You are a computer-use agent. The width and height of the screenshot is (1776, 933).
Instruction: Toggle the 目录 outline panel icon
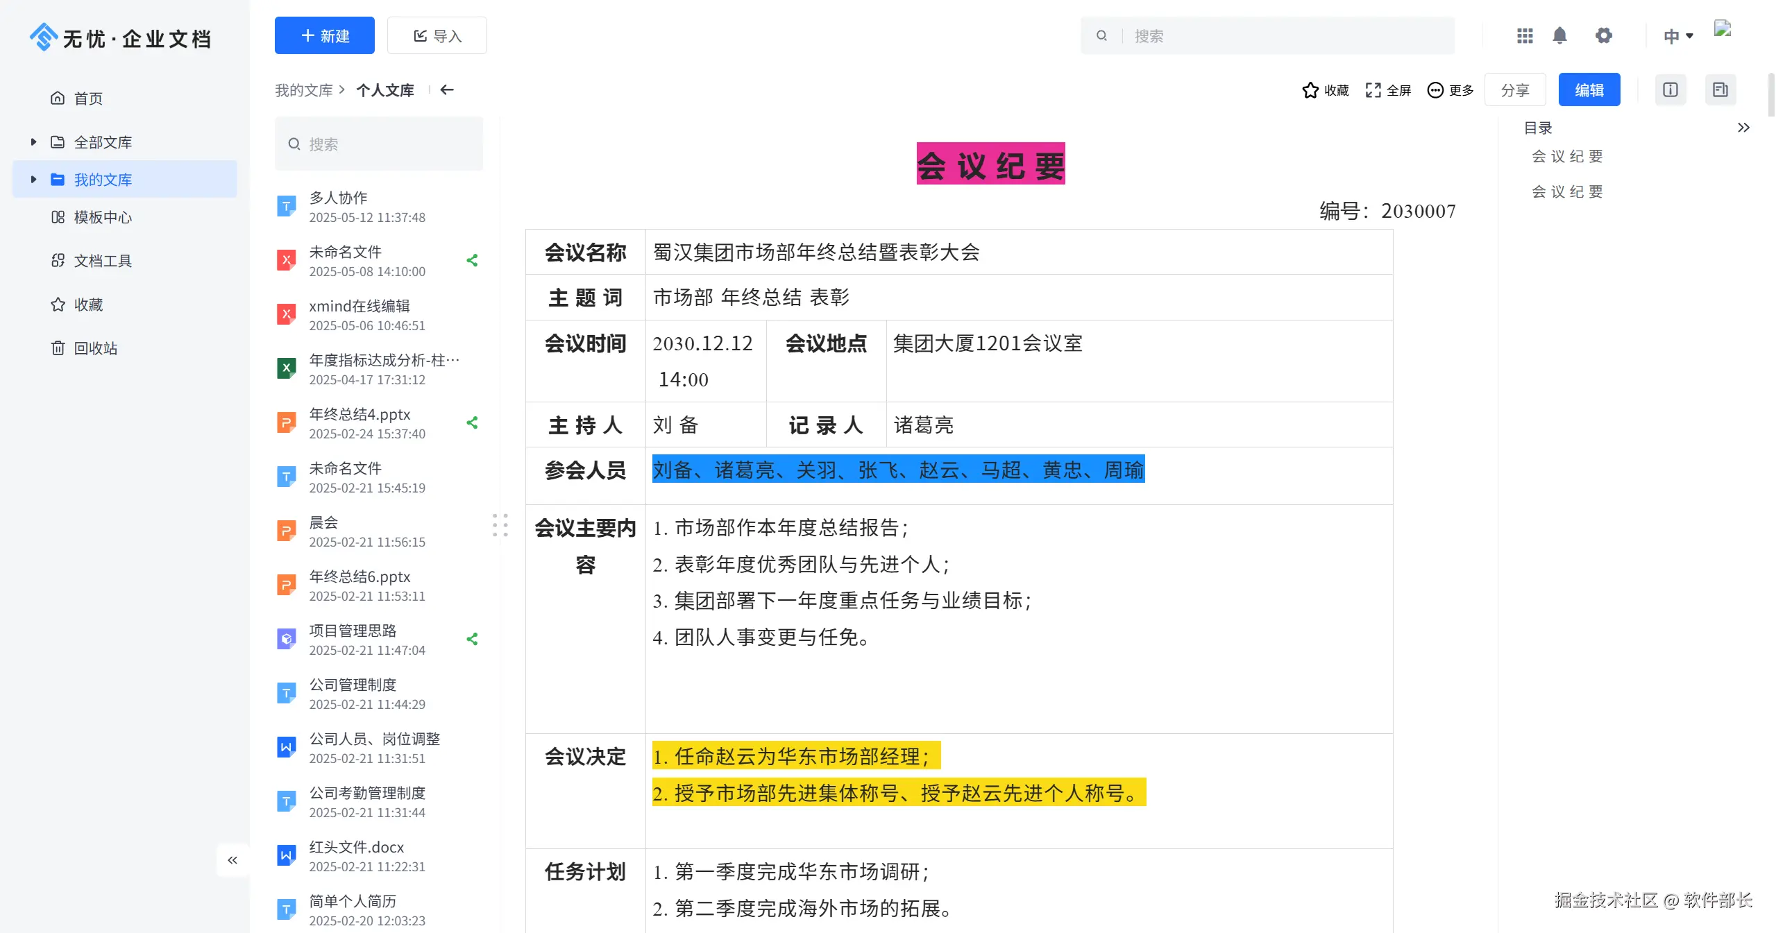1720,89
